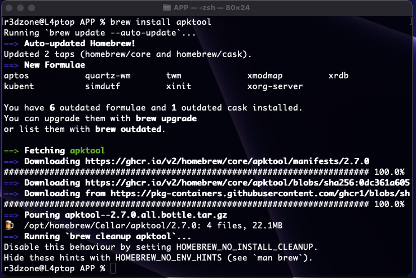Click the green arrow before 'Fetching'

pos(11,151)
